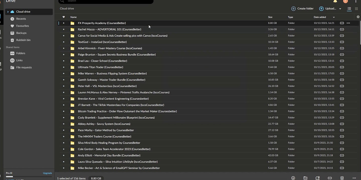Click link icon for Mike Becker row
Viewport: 361px width, 180px height.
(342, 168)
